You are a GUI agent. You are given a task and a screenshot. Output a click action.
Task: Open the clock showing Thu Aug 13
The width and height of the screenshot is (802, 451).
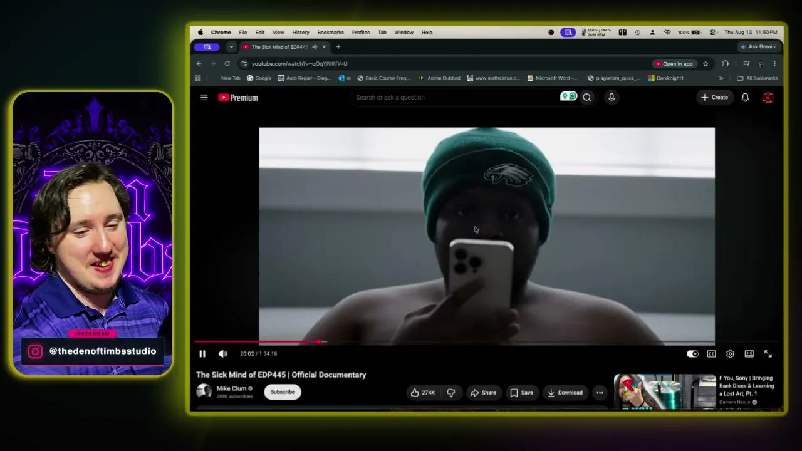coord(751,33)
